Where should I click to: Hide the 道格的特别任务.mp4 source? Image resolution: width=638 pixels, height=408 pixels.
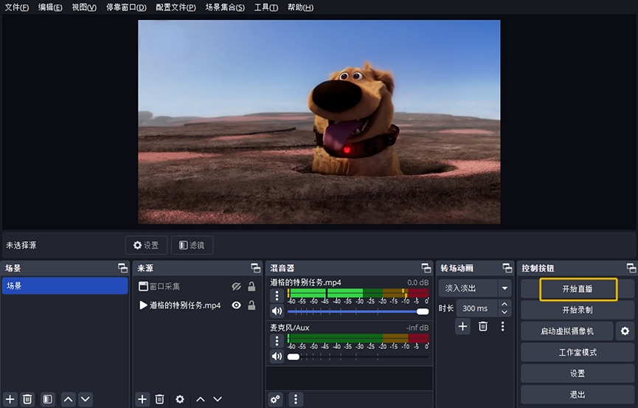click(237, 305)
